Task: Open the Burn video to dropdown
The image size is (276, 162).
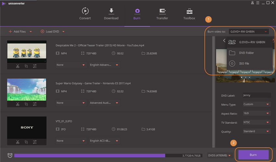Action: tap(249, 32)
